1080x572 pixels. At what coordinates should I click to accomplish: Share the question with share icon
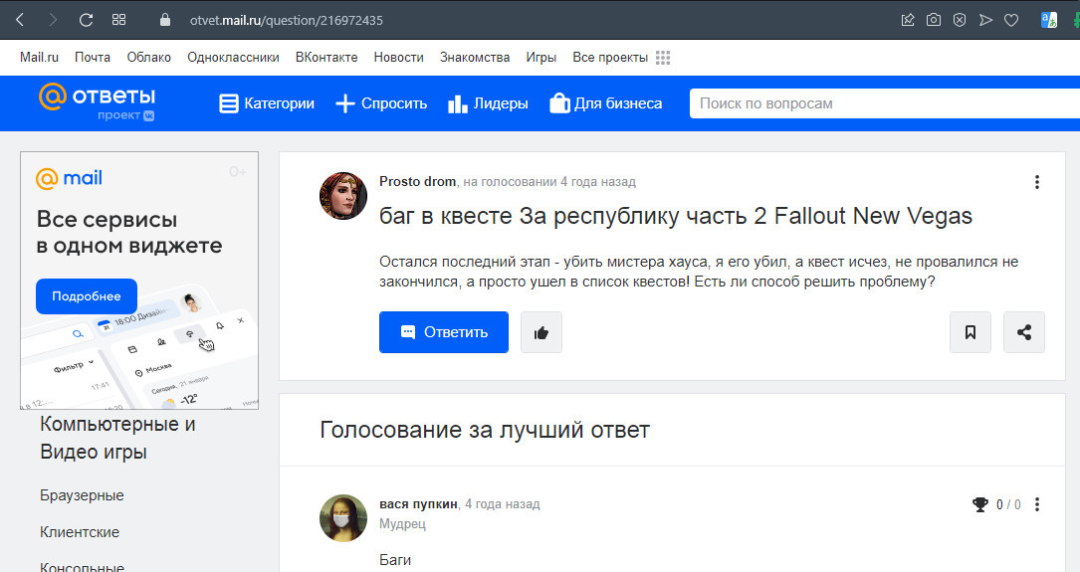[x=1024, y=332]
